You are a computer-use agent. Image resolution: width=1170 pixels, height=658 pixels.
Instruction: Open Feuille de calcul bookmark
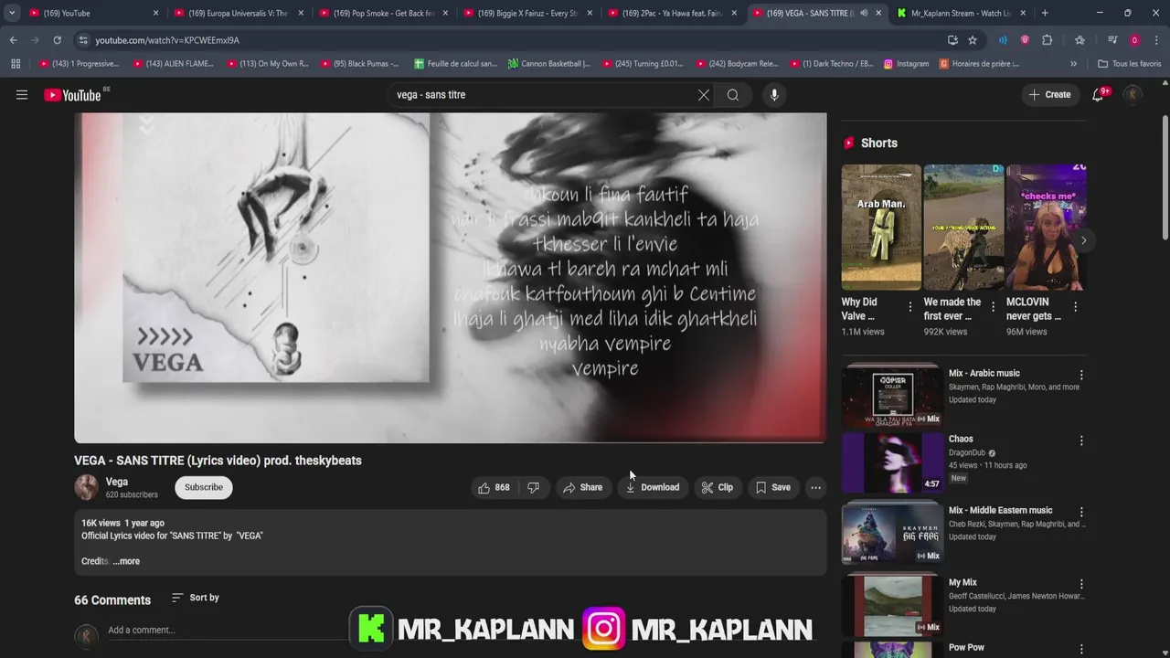pyautogui.click(x=455, y=64)
